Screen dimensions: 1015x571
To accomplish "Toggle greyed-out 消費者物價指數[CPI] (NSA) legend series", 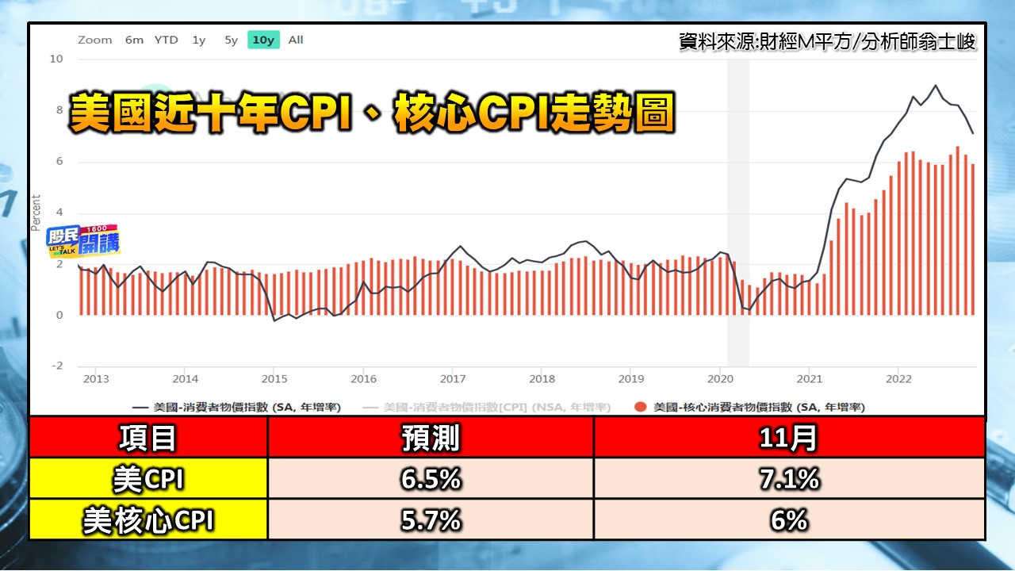I will click(x=488, y=407).
